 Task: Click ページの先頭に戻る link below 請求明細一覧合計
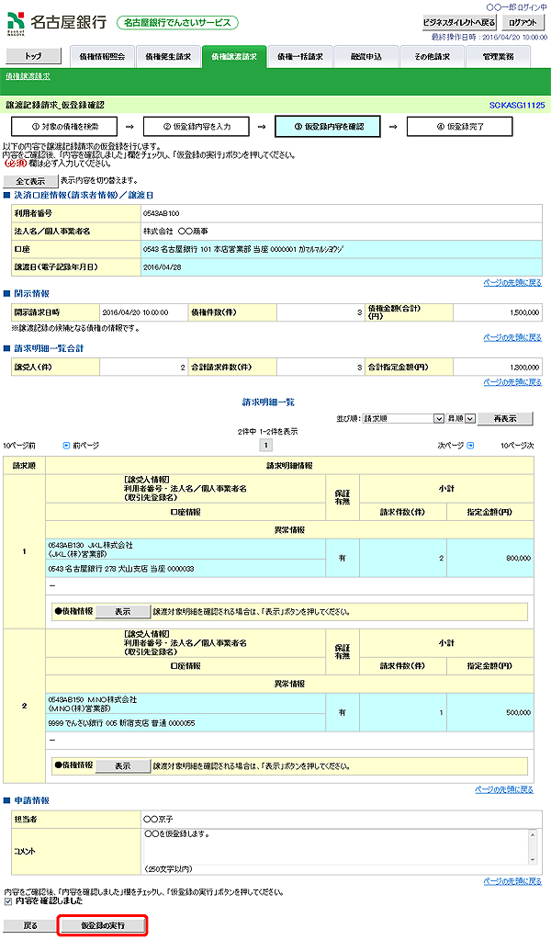coord(512,382)
